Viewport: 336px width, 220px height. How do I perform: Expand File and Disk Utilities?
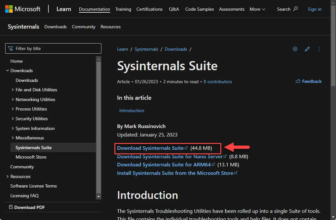pyautogui.click(x=13, y=90)
